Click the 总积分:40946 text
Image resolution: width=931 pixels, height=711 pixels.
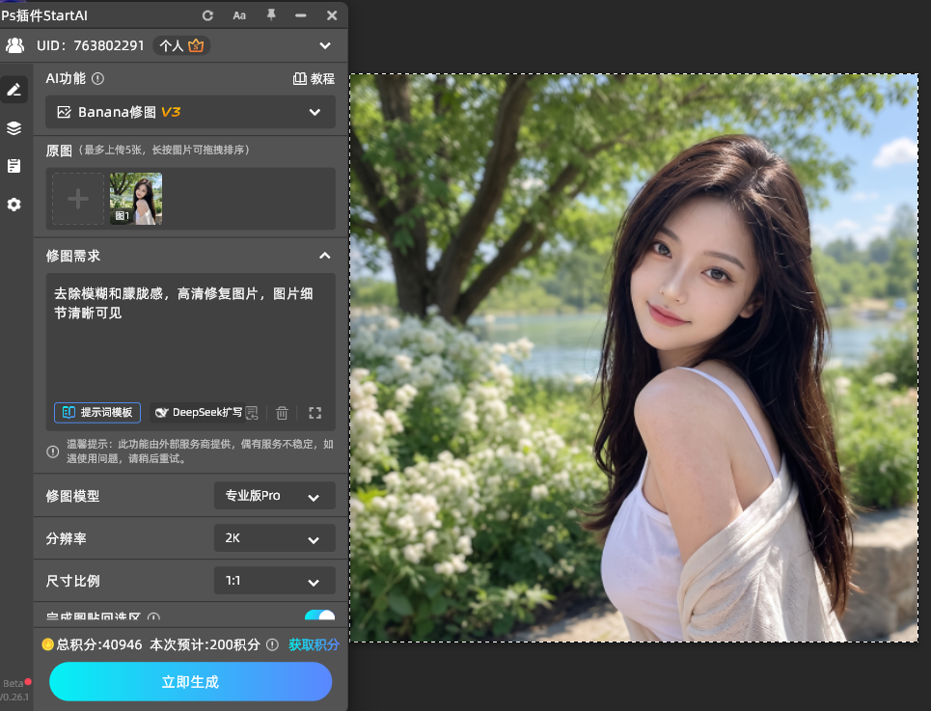point(99,644)
